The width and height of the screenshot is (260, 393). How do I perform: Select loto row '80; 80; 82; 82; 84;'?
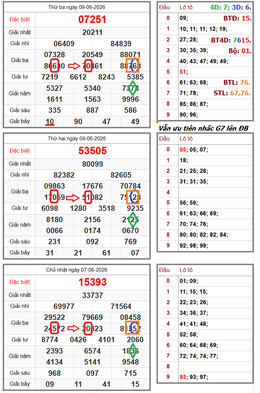coord(203,235)
